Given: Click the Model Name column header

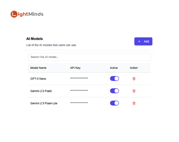Looking at the screenshot, I should [38, 68].
